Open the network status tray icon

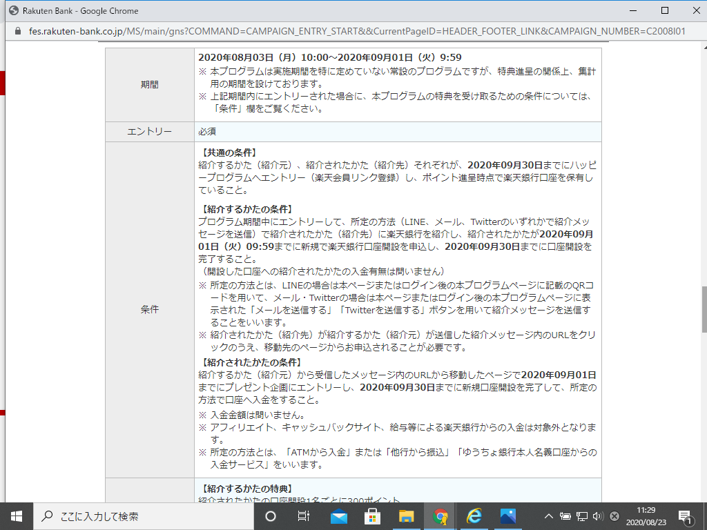582,516
